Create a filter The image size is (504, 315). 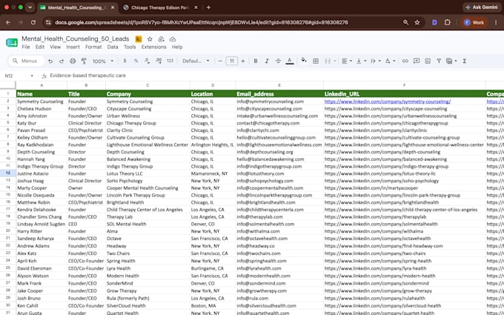coord(439,61)
